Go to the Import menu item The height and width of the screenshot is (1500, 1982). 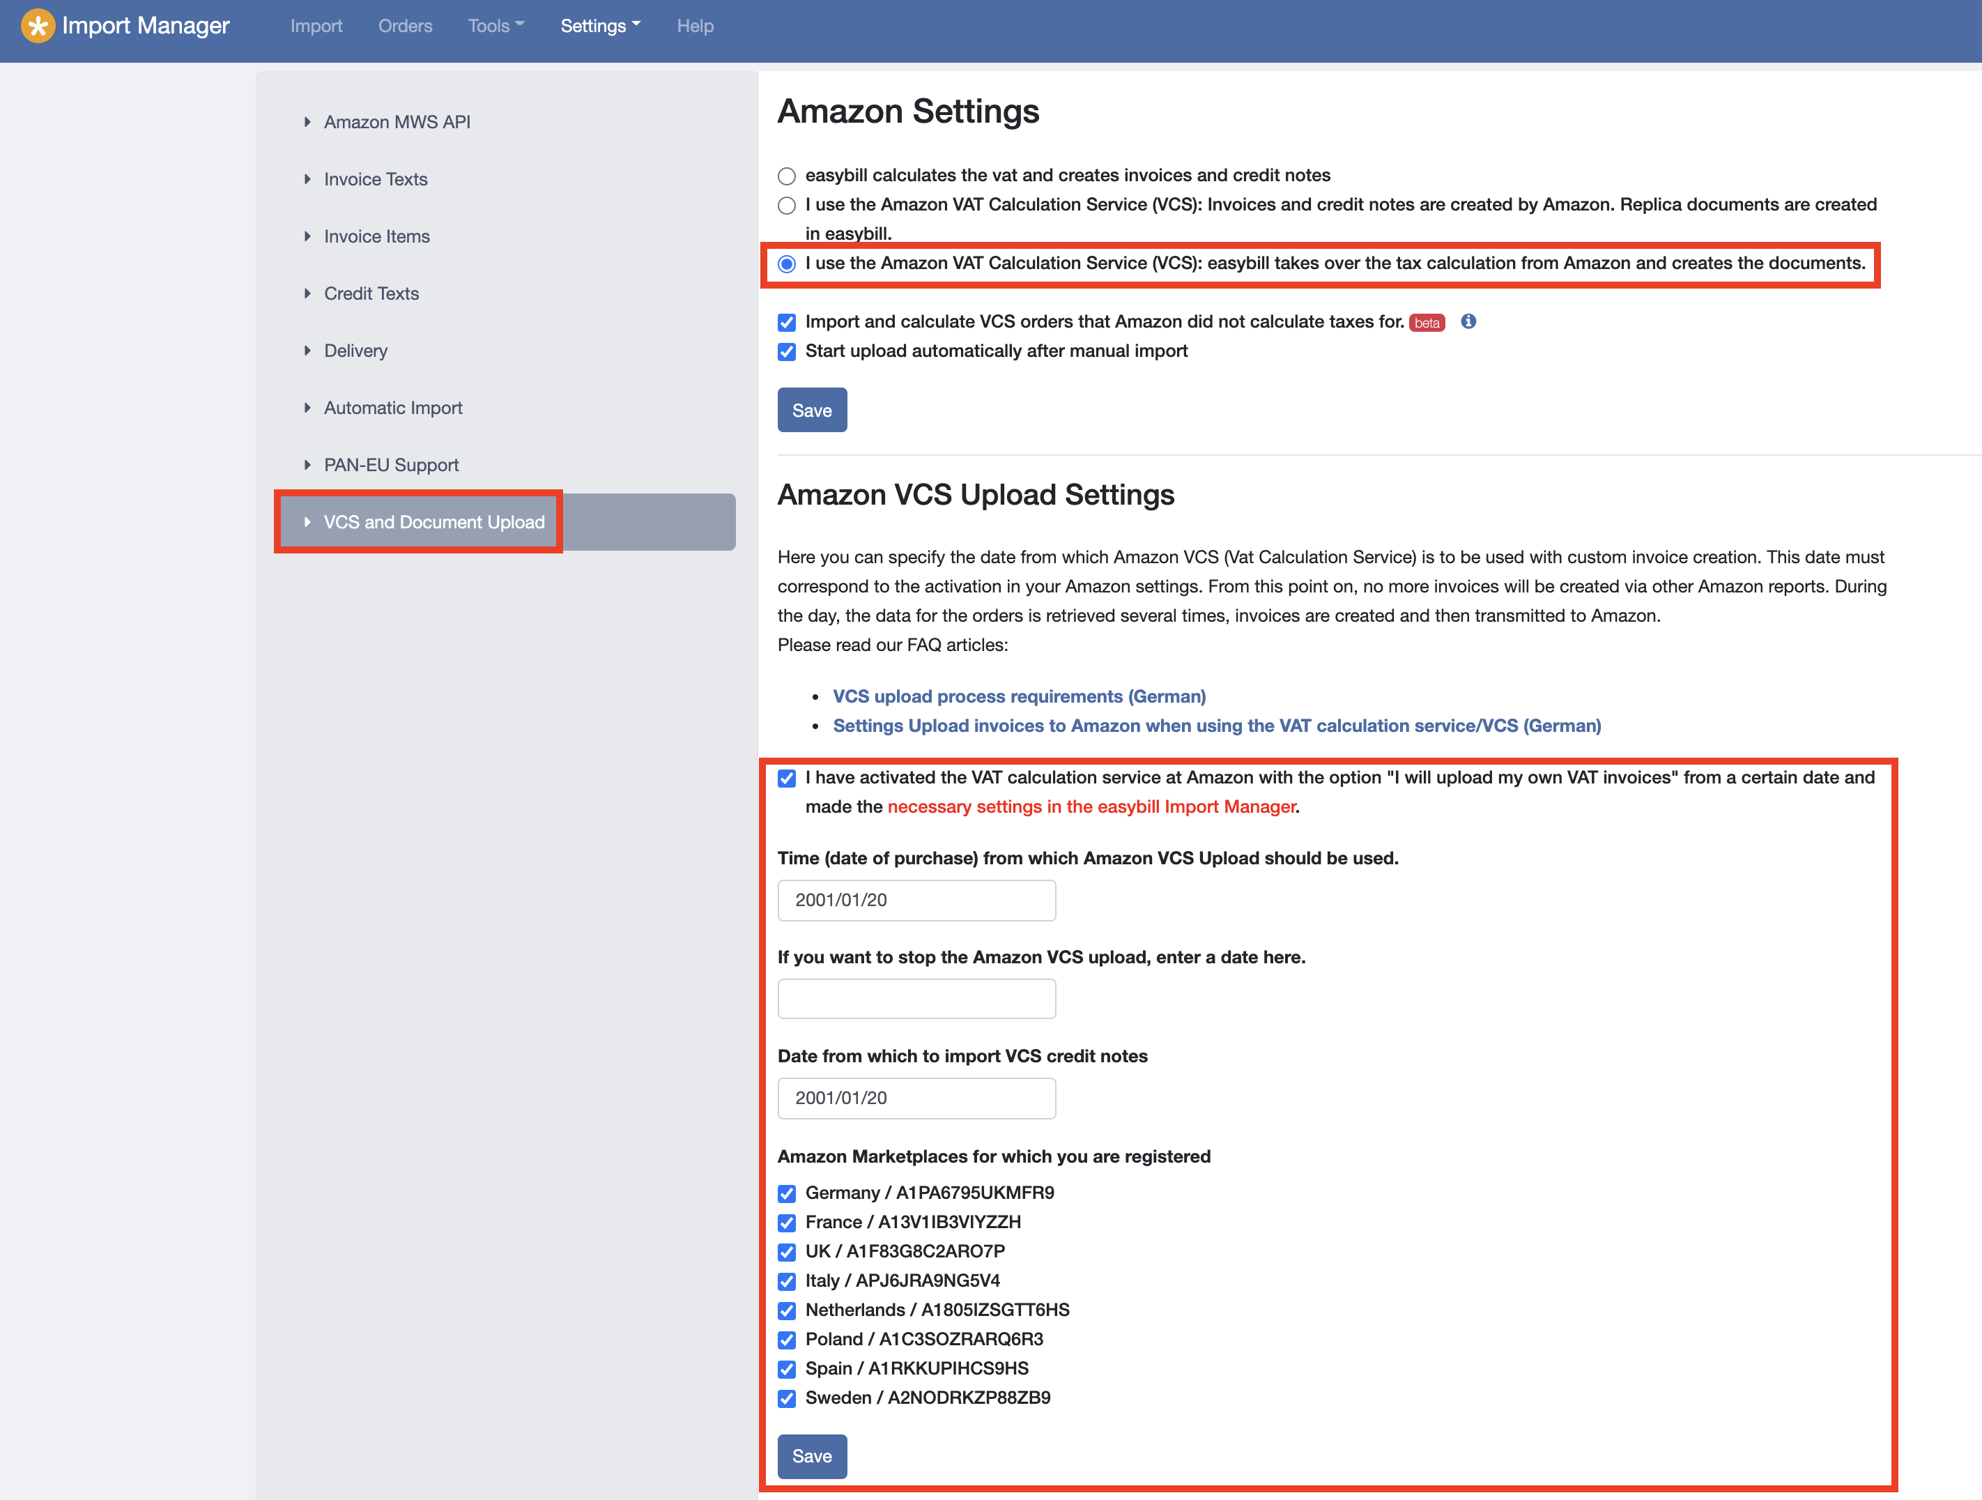pyautogui.click(x=316, y=26)
